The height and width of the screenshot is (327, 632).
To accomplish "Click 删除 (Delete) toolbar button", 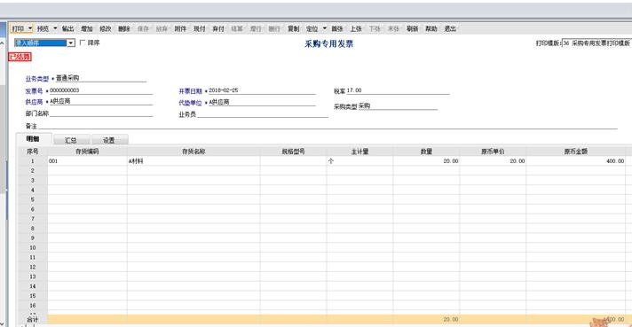I will [124, 28].
